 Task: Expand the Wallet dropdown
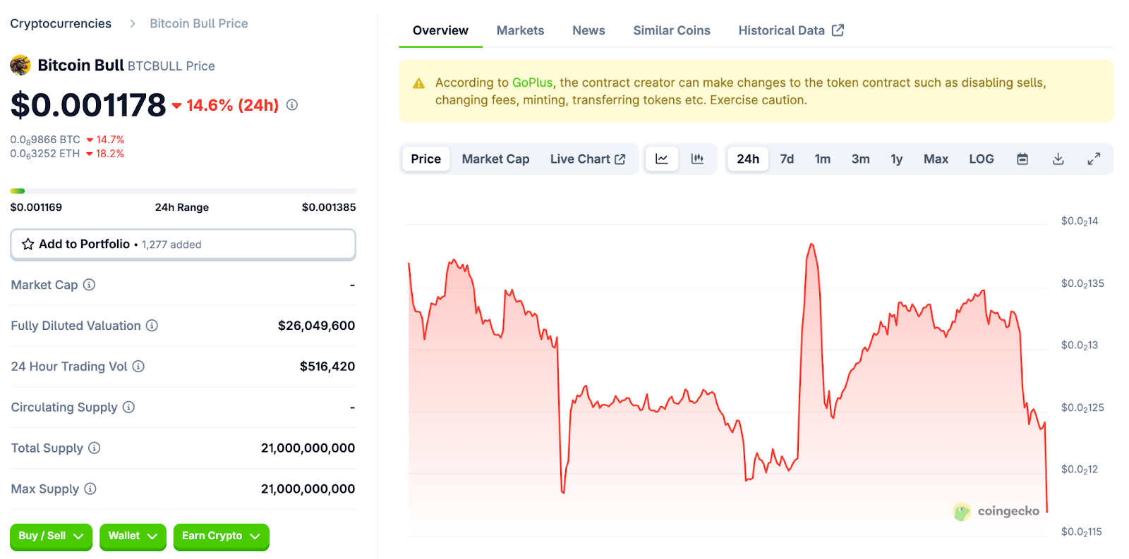pyautogui.click(x=133, y=536)
